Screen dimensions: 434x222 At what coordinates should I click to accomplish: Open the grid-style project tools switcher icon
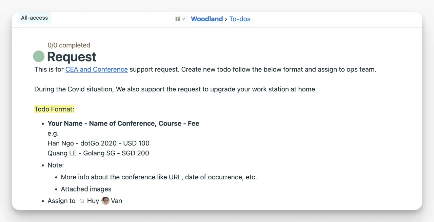(x=178, y=19)
